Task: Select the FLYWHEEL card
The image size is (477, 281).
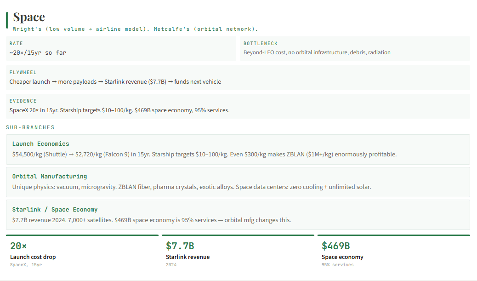Action: pos(238,78)
